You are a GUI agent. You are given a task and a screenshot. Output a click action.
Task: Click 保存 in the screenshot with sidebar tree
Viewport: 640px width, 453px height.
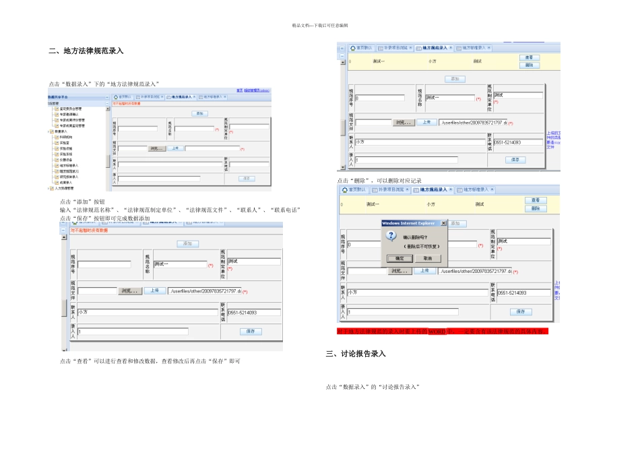click(x=247, y=179)
